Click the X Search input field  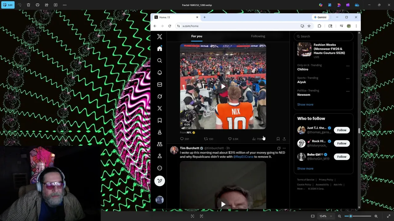point(324,36)
